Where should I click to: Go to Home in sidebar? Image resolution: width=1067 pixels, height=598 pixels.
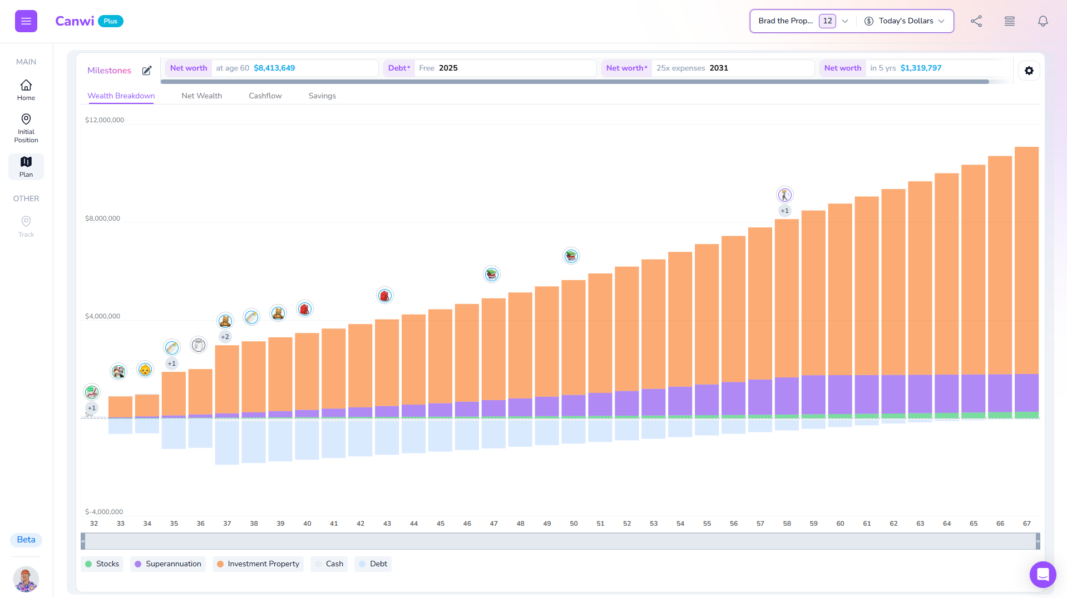pyautogui.click(x=26, y=90)
